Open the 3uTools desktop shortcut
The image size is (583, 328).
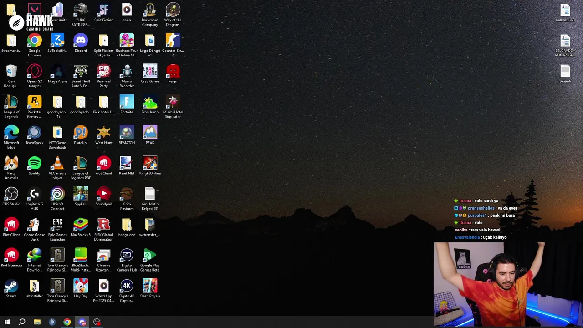click(57, 41)
